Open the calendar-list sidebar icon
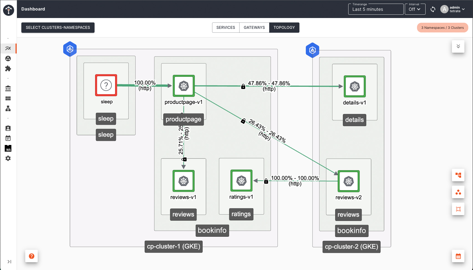 pos(8,138)
